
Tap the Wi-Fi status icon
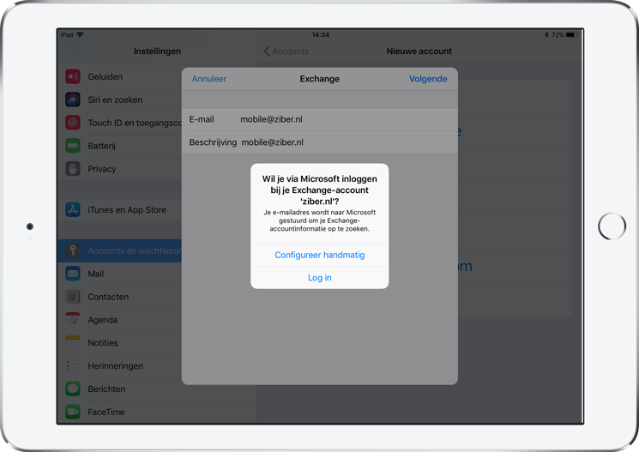pyautogui.click(x=80, y=34)
